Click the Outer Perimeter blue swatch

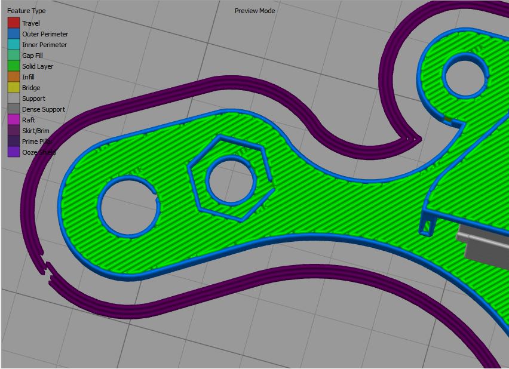13,34
